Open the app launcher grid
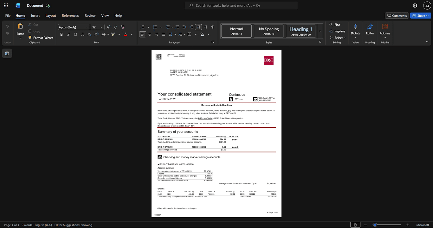Screen dimensions: 433x228 tap(6, 5)
